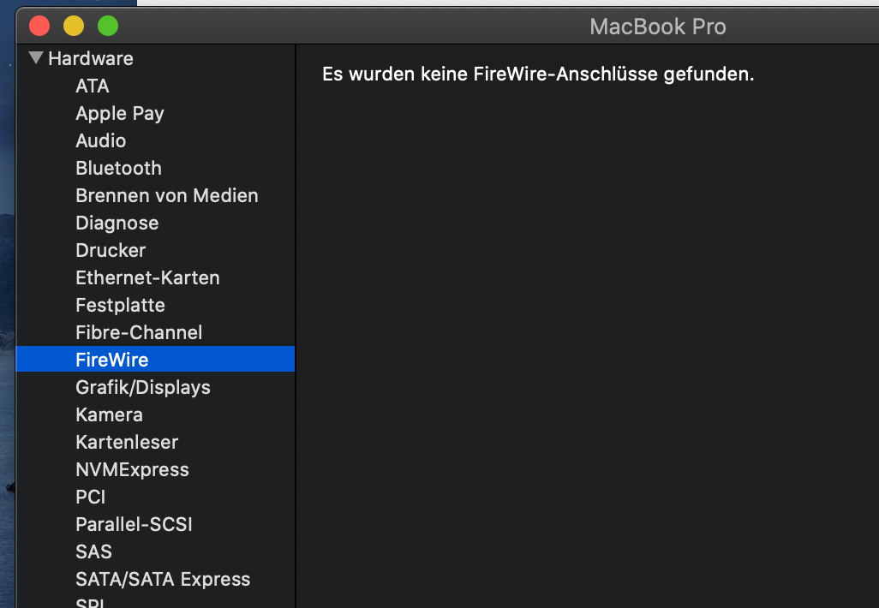The height and width of the screenshot is (608, 879).
Task: Select Kamera in the sidebar
Action: tap(109, 414)
